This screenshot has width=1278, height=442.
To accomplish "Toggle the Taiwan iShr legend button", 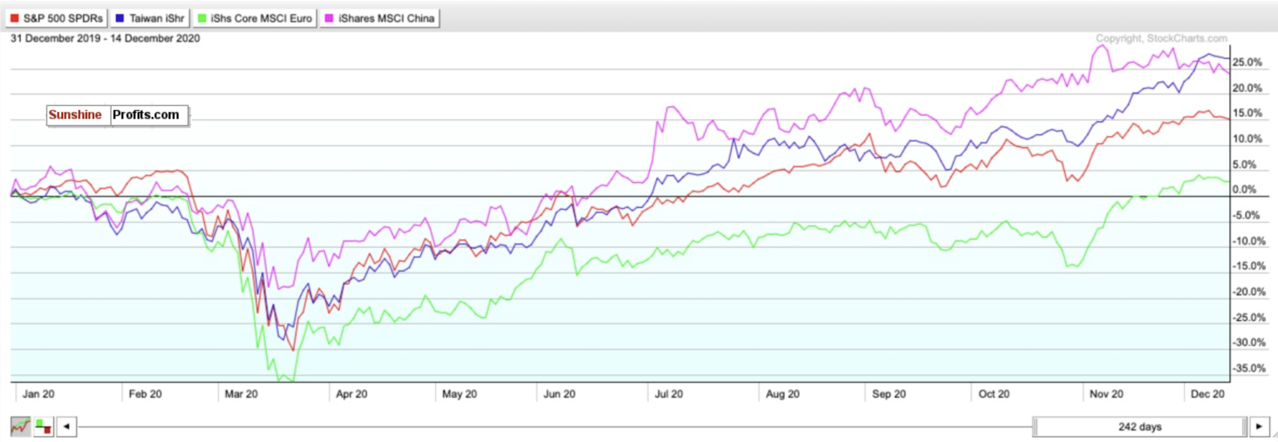I will pos(150,18).
